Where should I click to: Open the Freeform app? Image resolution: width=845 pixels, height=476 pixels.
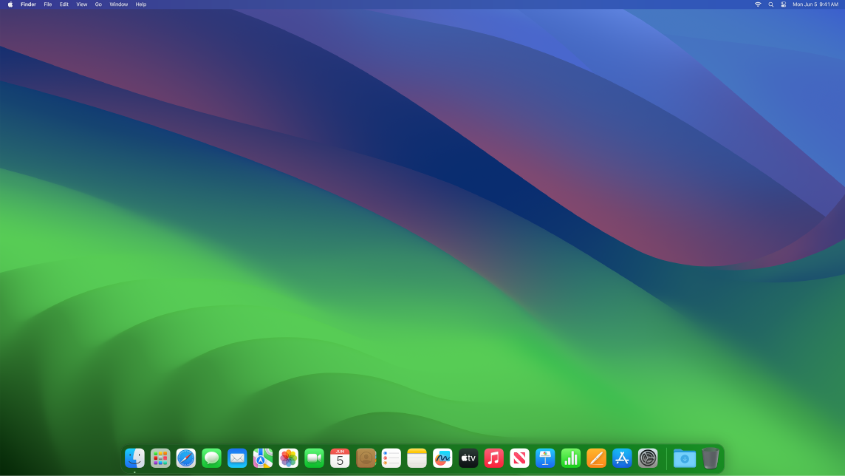(442, 458)
